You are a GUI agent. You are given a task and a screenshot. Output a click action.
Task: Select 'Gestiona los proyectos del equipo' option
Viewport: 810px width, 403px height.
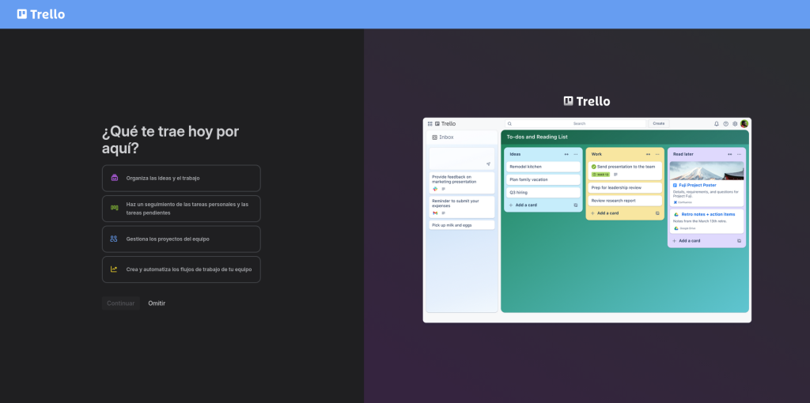click(181, 239)
